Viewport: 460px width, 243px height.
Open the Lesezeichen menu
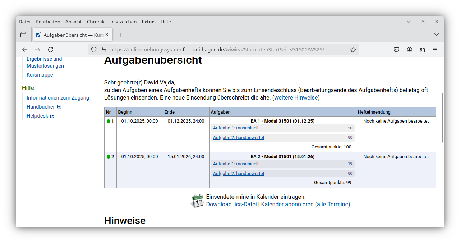[123, 22]
